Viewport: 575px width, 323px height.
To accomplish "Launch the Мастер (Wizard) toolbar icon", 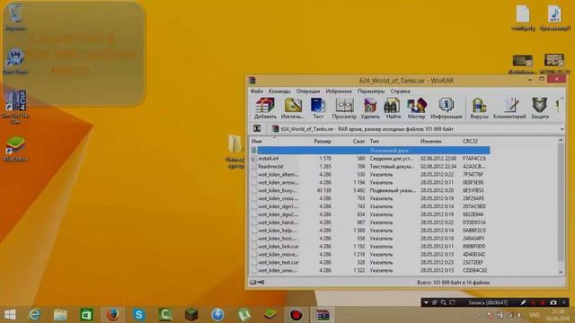I will click(416, 109).
